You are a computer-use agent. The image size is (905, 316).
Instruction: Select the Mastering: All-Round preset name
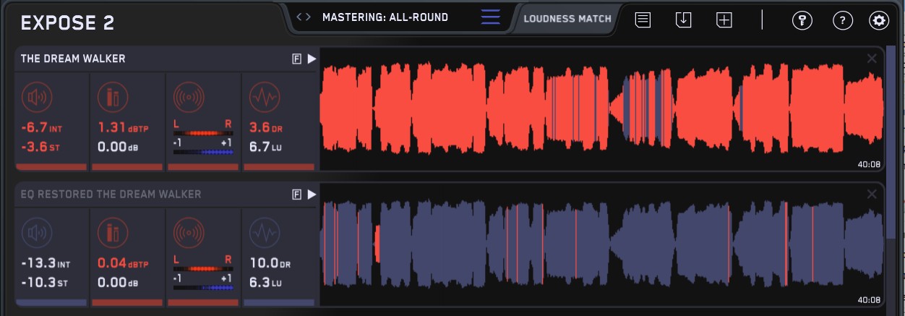click(x=385, y=17)
